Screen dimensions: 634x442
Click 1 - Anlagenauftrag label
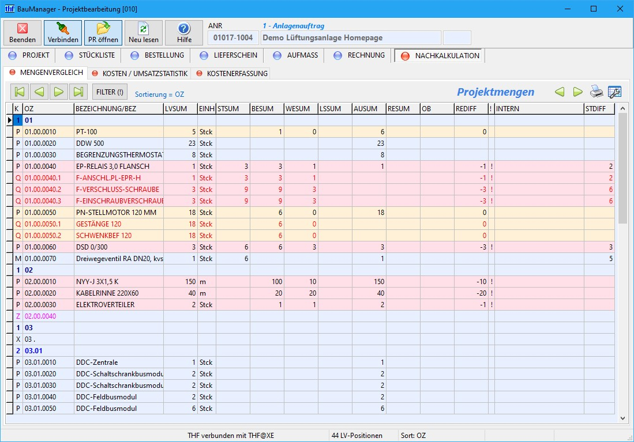tap(294, 26)
